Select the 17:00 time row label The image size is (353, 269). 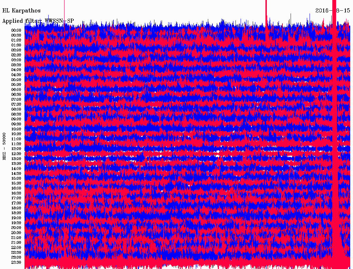coord(16,198)
